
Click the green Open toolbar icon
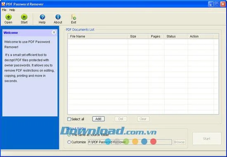(8, 17)
